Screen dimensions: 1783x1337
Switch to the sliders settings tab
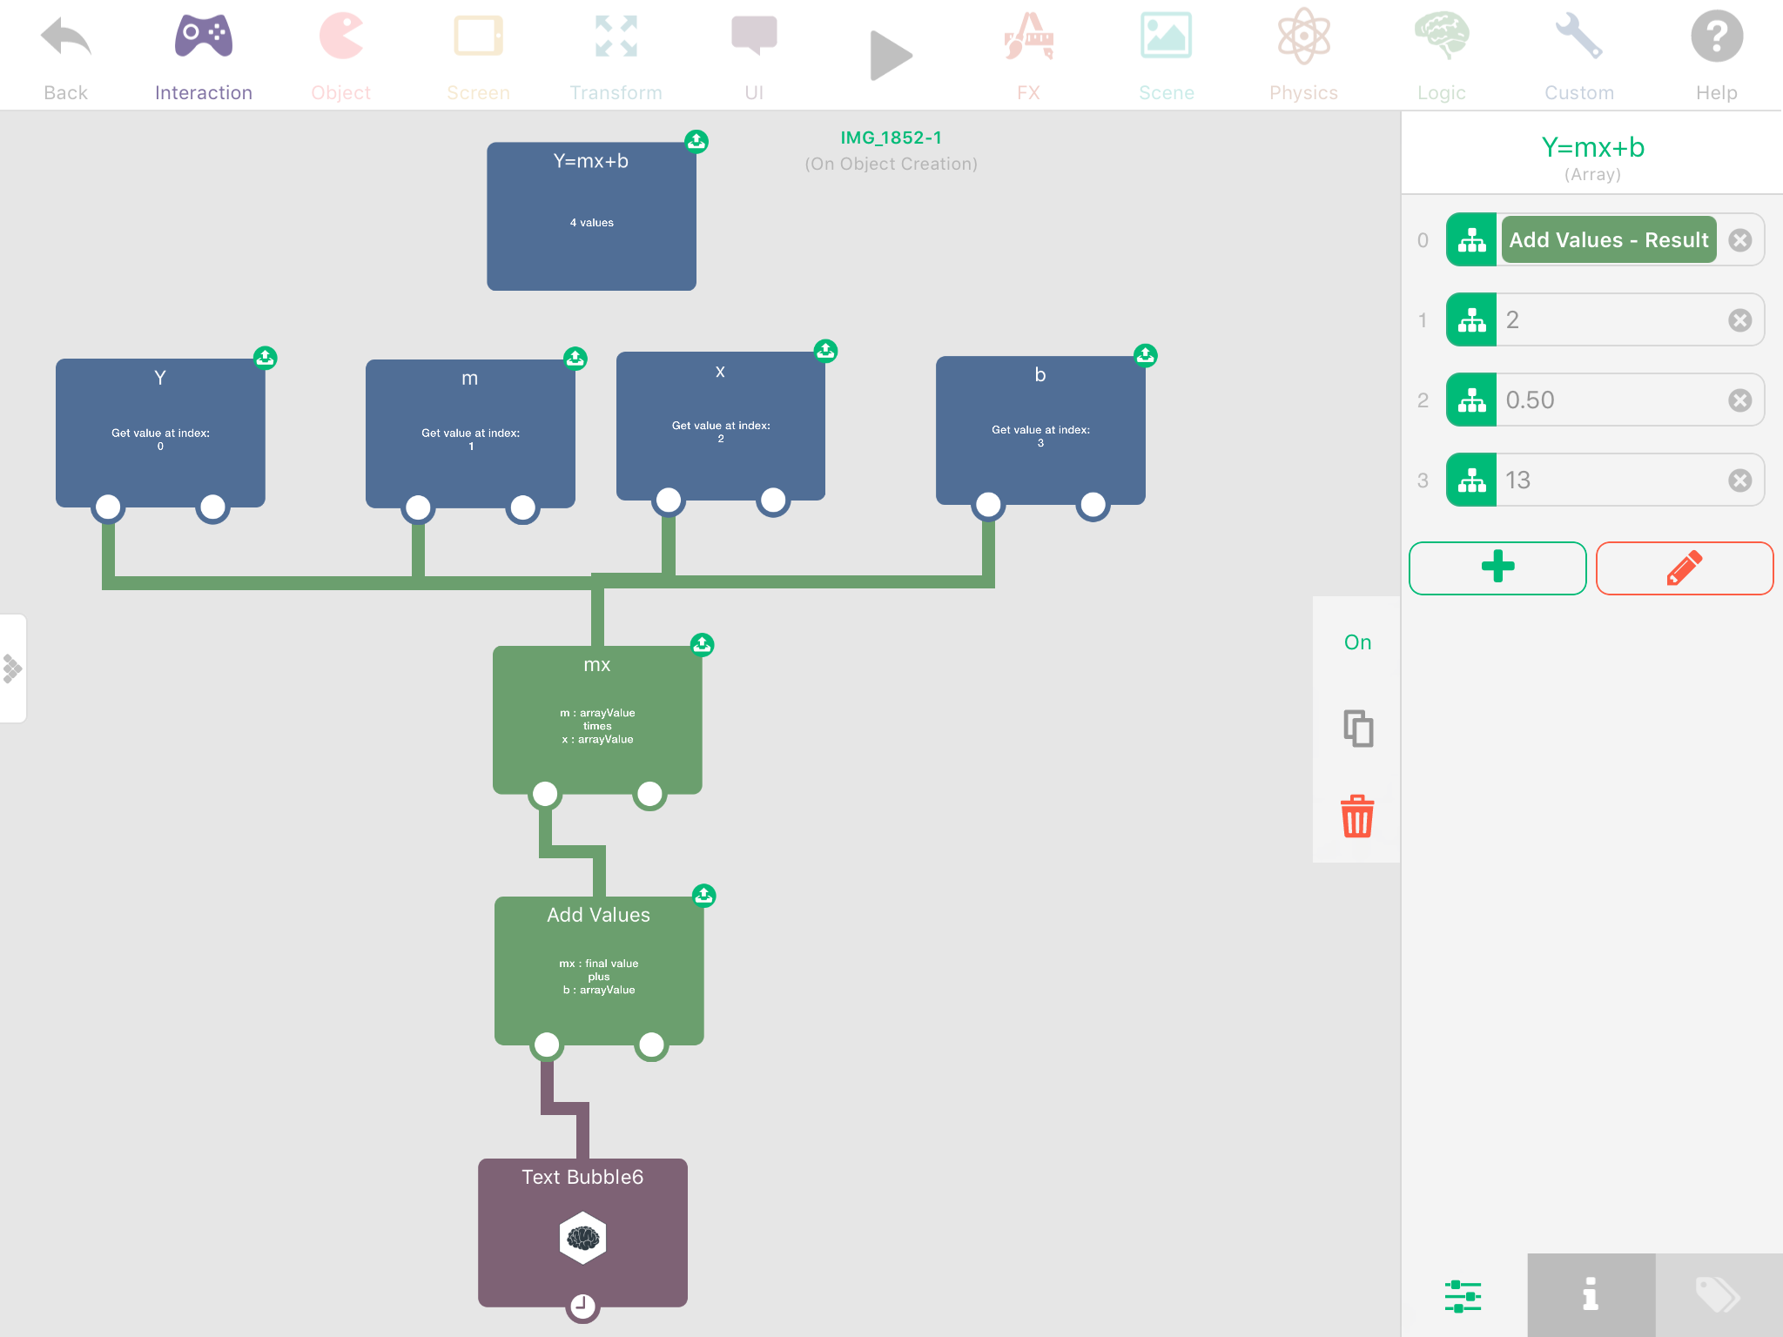point(1463,1296)
